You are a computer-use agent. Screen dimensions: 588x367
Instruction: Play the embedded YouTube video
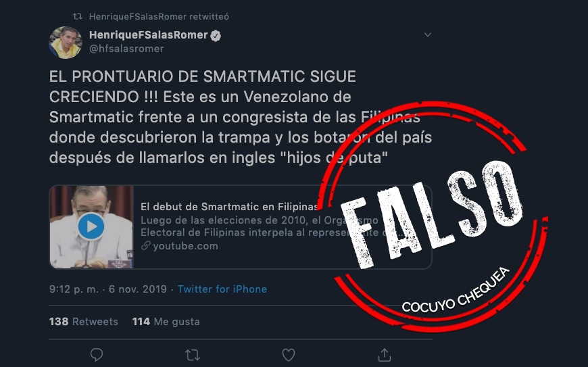[x=91, y=226]
